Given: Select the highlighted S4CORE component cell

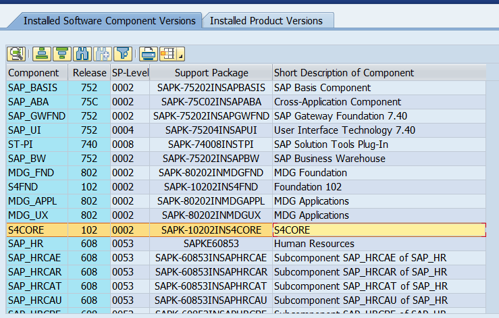Looking at the screenshot, I should click(37, 230).
